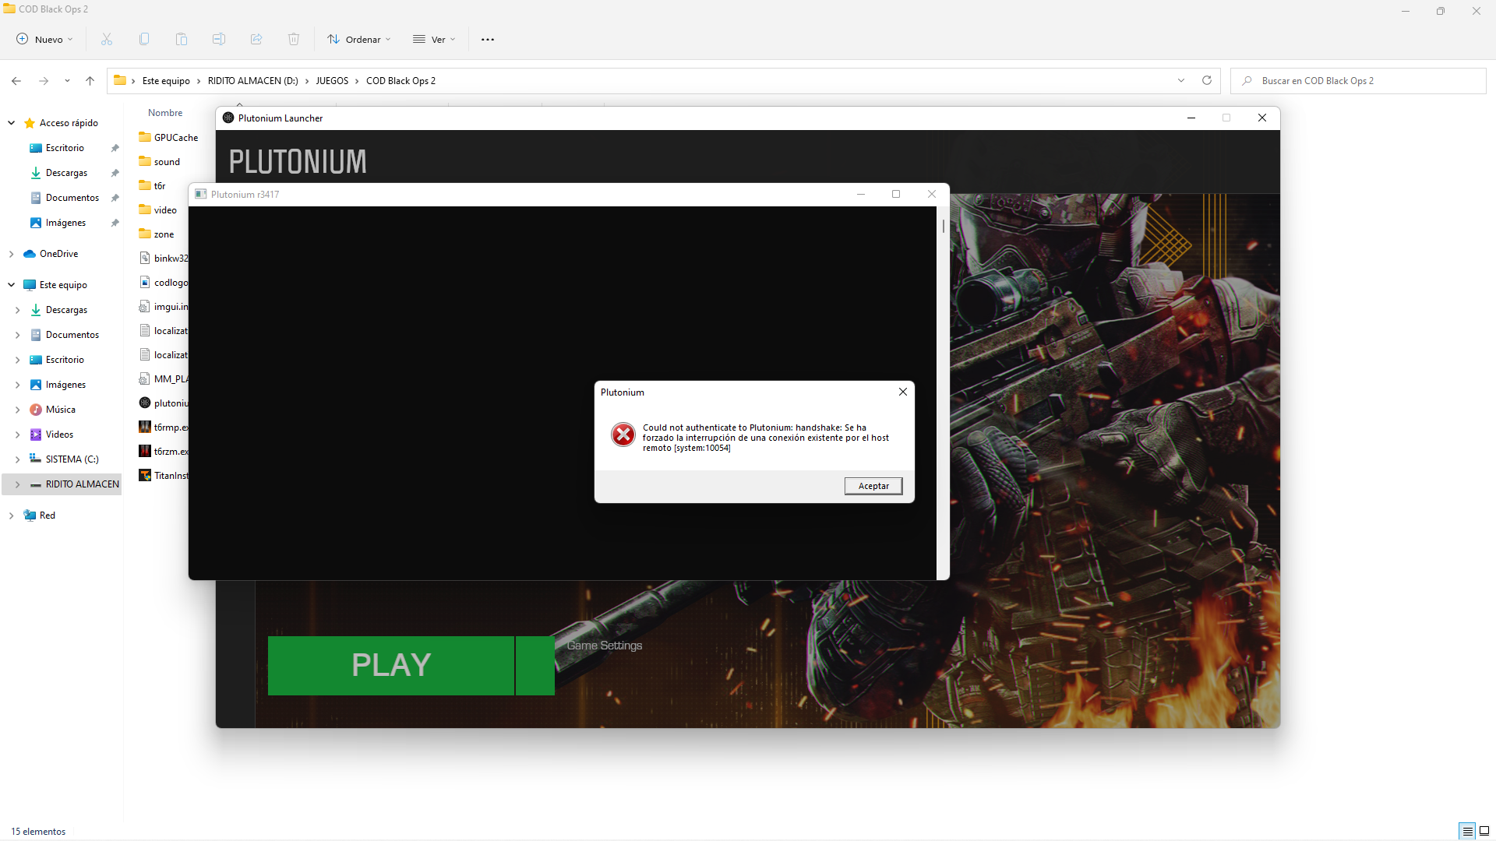This screenshot has height=841, width=1496.
Task: Open the address bar history dropdown arrow
Action: click(1181, 81)
